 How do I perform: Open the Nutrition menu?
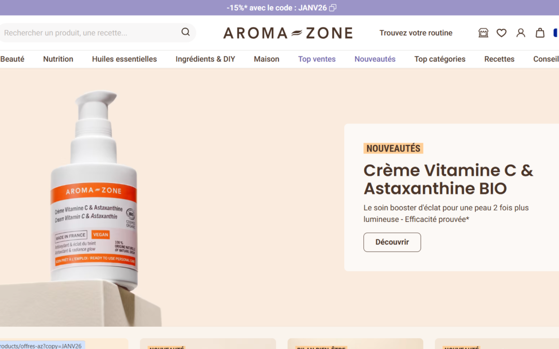tap(58, 59)
